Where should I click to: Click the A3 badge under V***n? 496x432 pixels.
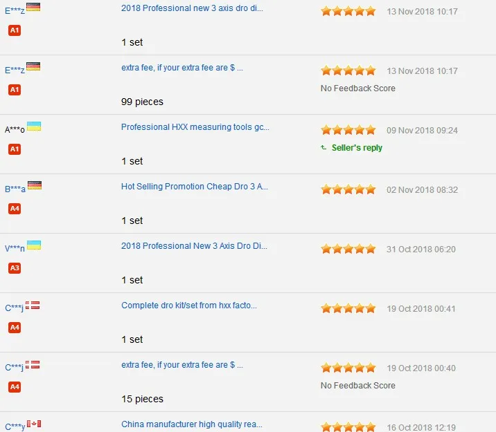[x=15, y=268]
